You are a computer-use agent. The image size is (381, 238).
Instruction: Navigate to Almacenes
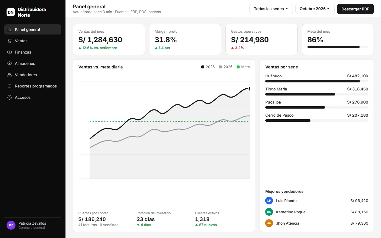click(33, 63)
